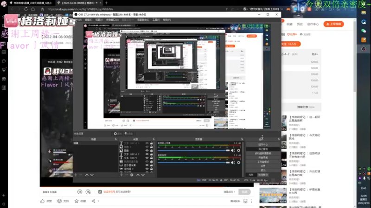The width and height of the screenshot is (371, 208).
Task: Toggle visibility of 图像 2 source
Action: tap(147, 147)
